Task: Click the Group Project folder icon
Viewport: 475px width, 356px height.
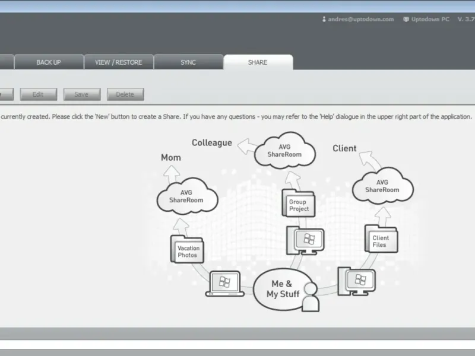Action: point(299,203)
